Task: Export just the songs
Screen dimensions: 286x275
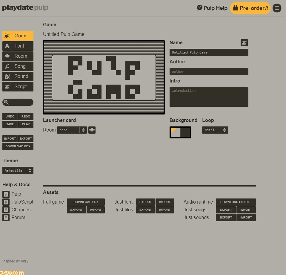Action: [x=226, y=210]
